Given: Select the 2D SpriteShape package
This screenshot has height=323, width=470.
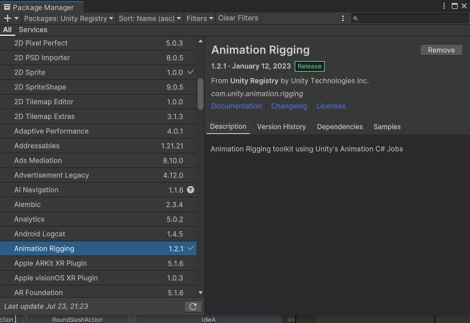Looking at the screenshot, I should (x=98, y=87).
